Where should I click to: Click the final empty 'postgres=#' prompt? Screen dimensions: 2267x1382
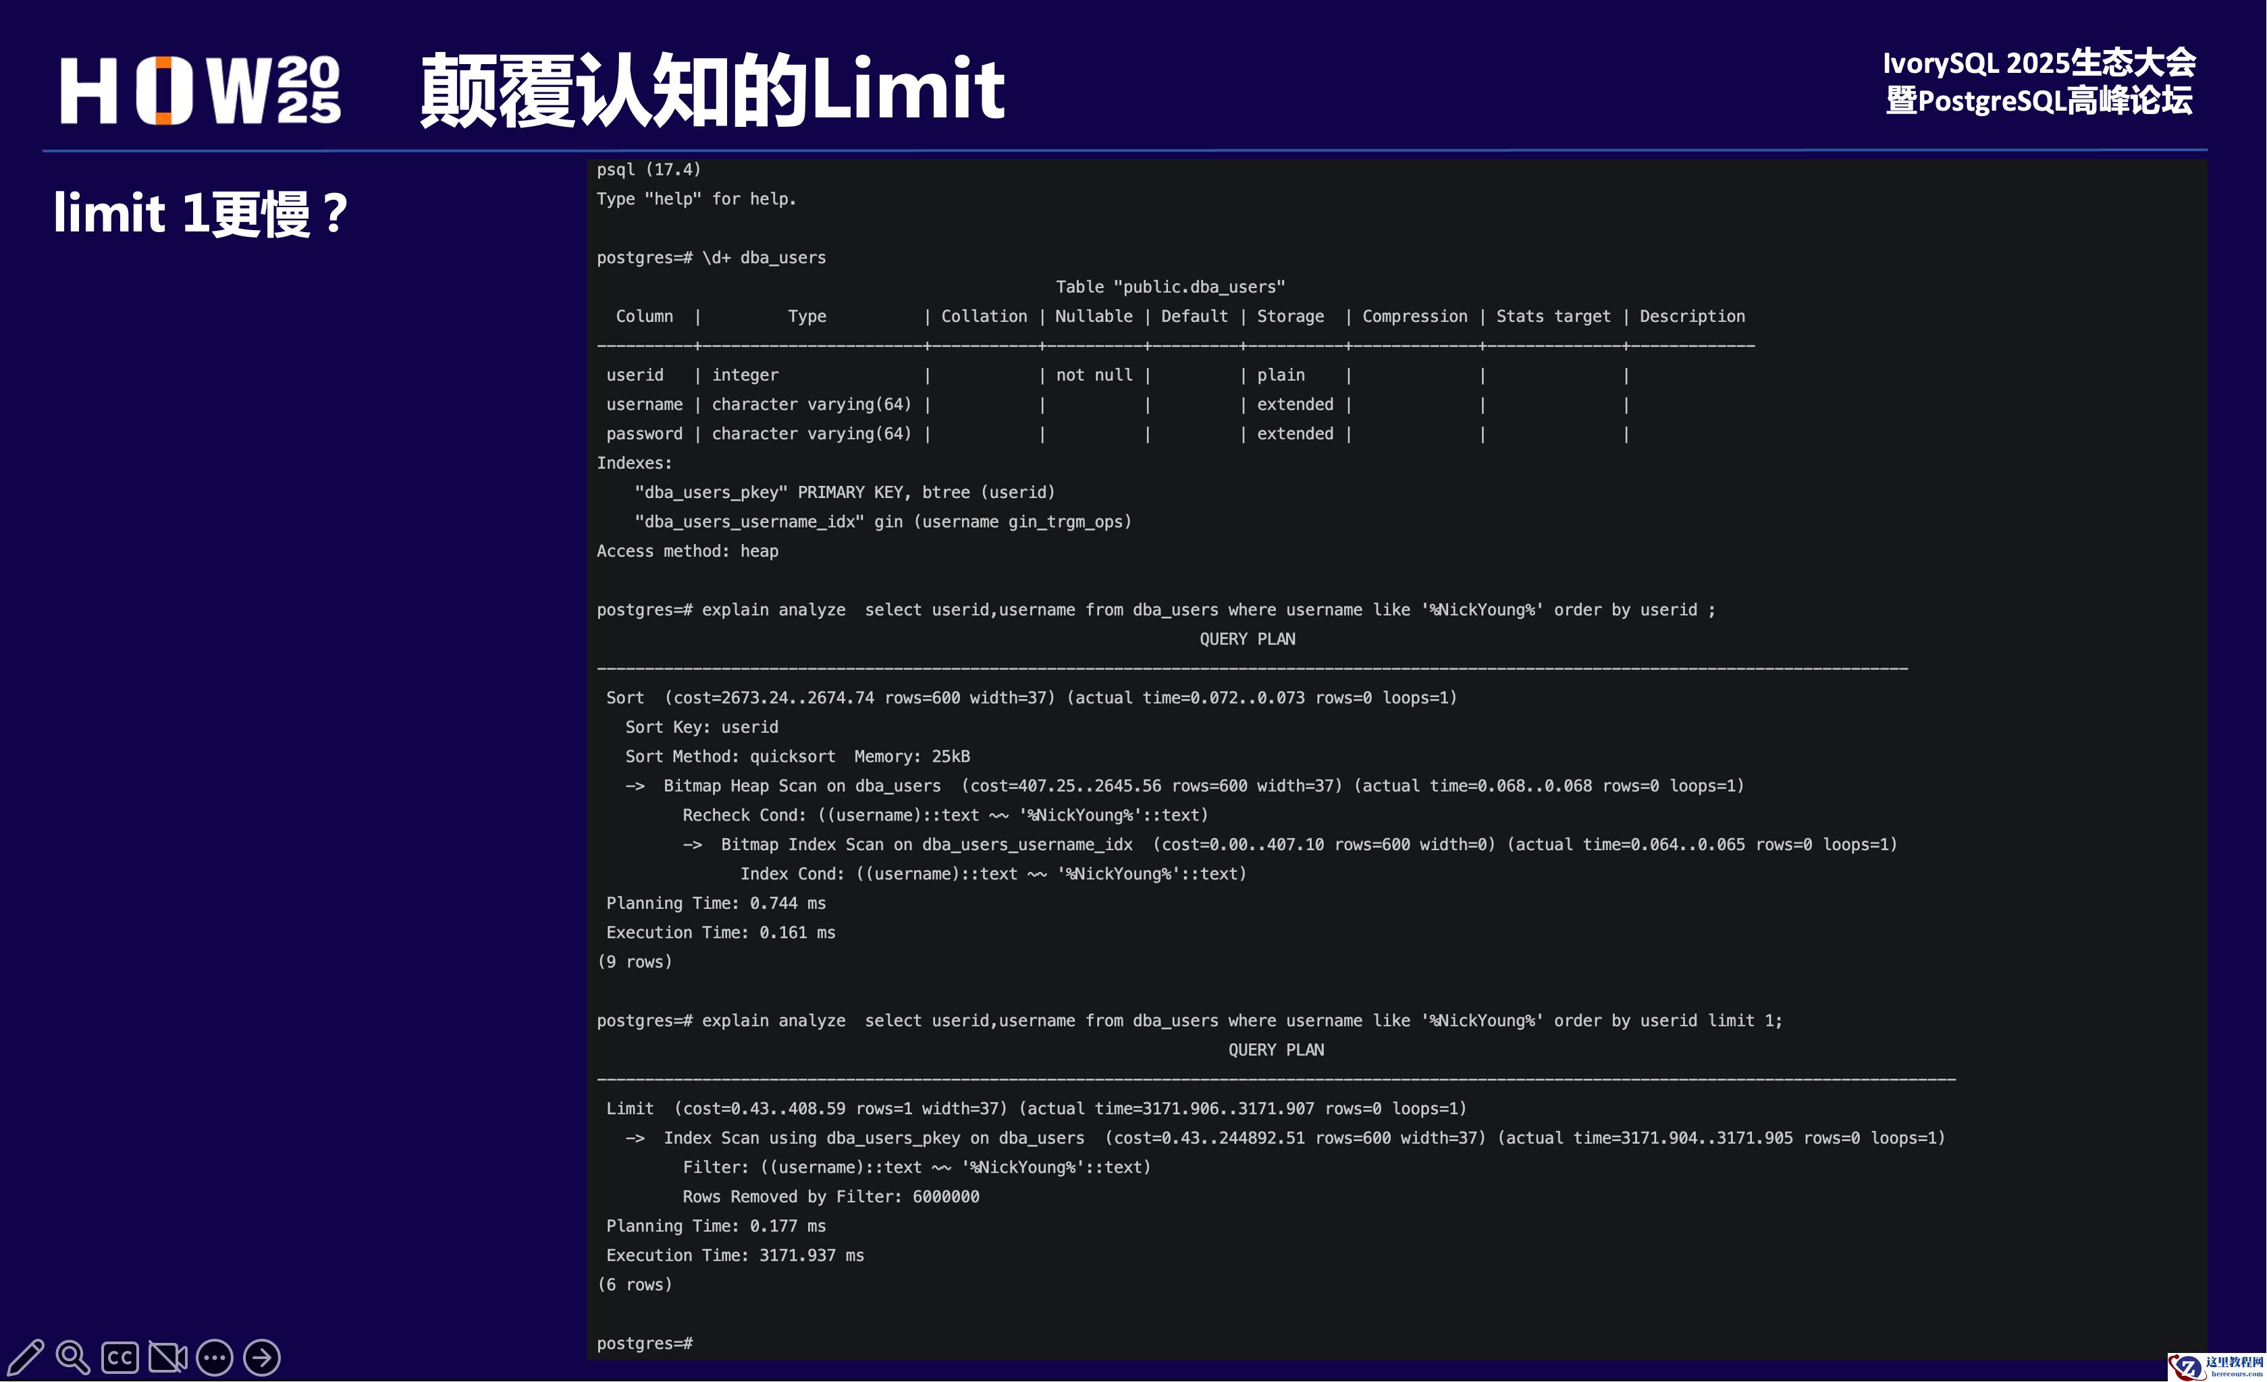(644, 1344)
